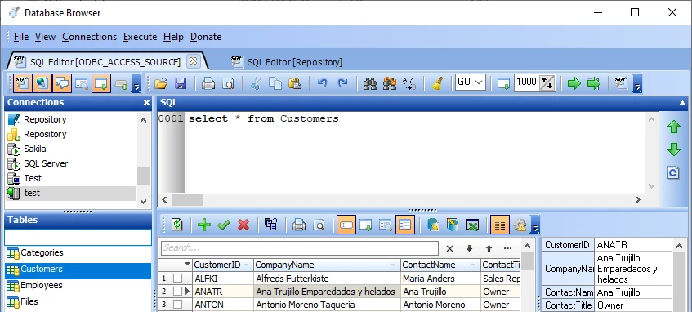Post changes with the green checkmark

pyautogui.click(x=224, y=225)
